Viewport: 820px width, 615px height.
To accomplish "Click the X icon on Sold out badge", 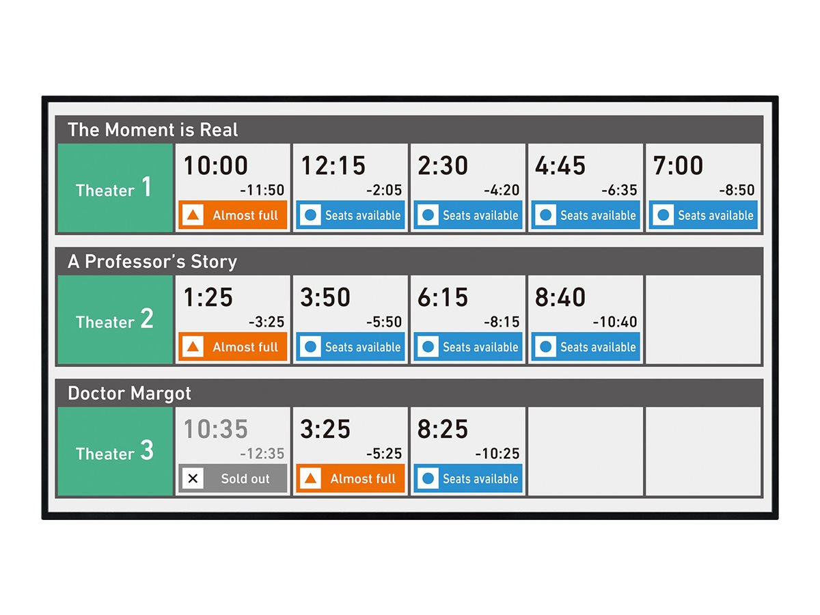I will coord(193,479).
